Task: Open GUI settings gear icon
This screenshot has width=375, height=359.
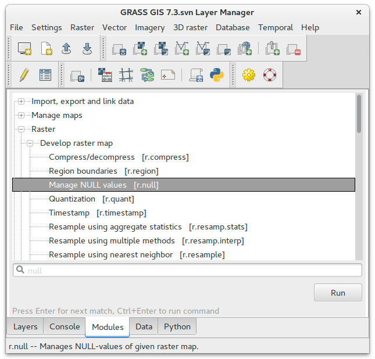Action: 249,75
